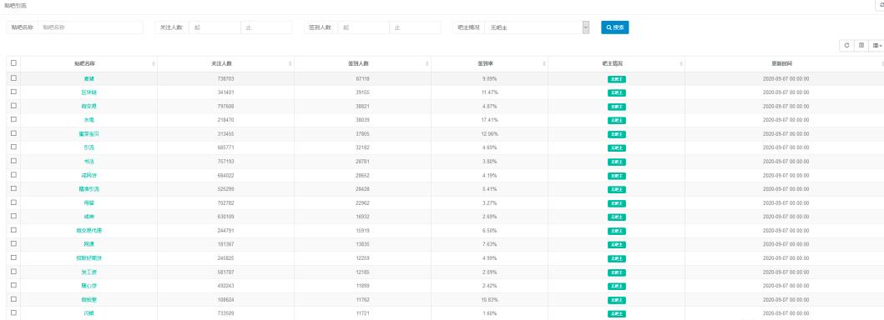884x320 pixels.
Task: Select the 签到率 cell 17.41%
Action: [489, 120]
